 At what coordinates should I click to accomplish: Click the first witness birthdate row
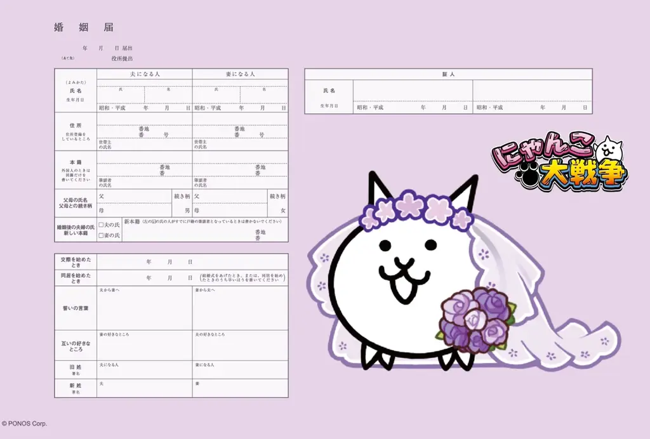point(413,107)
